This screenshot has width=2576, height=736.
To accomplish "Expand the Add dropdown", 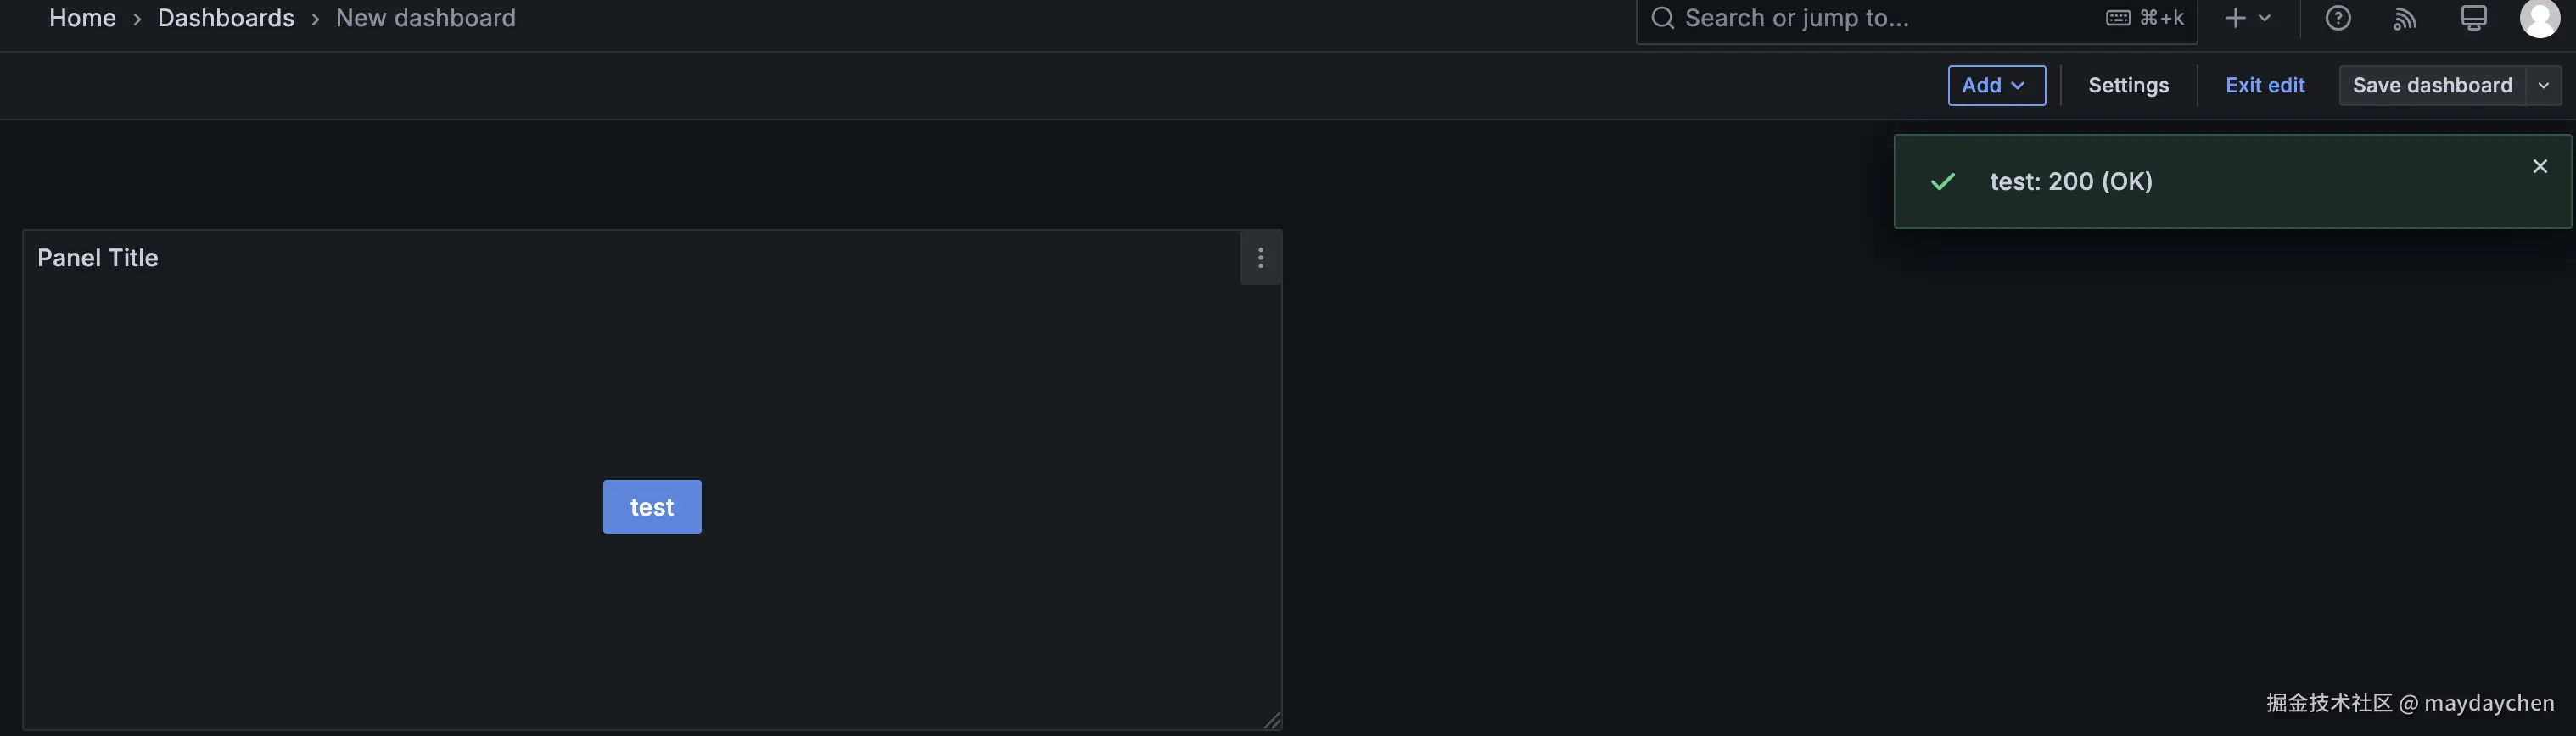I will (1996, 85).
